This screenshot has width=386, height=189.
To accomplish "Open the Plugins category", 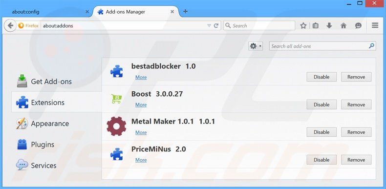I will pos(57,145).
